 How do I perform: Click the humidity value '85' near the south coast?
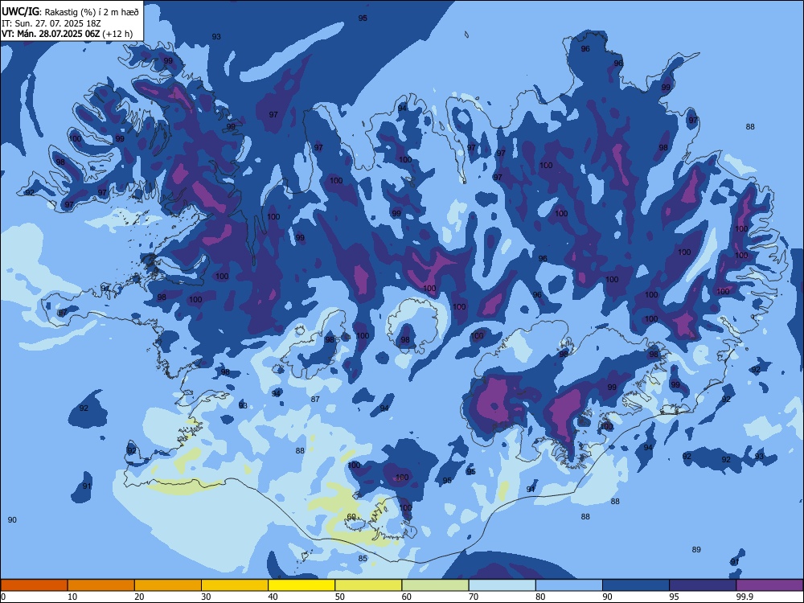point(363,559)
